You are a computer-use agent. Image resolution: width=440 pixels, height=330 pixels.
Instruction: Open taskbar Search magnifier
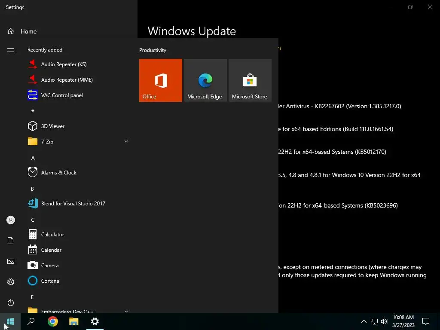pos(31,321)
